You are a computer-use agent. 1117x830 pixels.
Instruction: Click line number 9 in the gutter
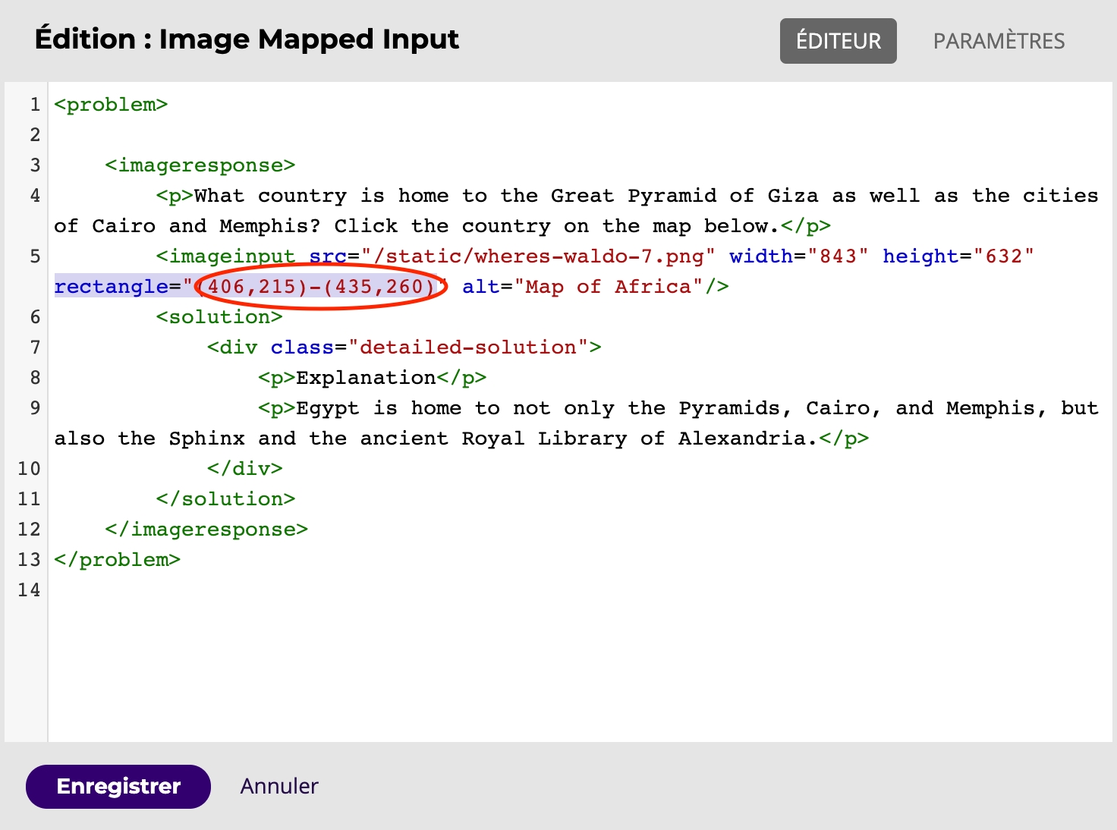tap(35, 408)
